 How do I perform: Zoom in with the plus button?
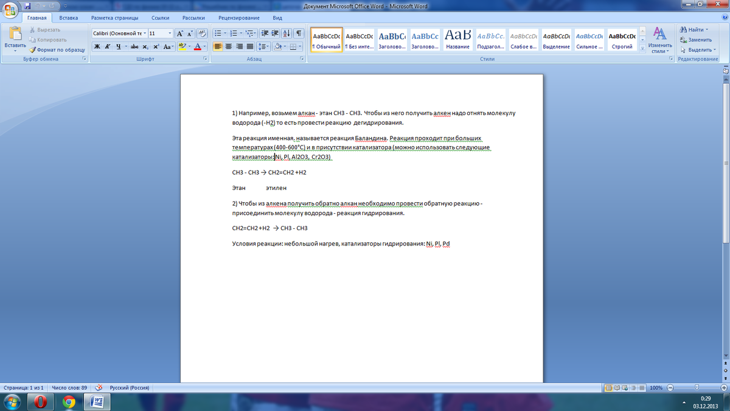coord(723,388)
